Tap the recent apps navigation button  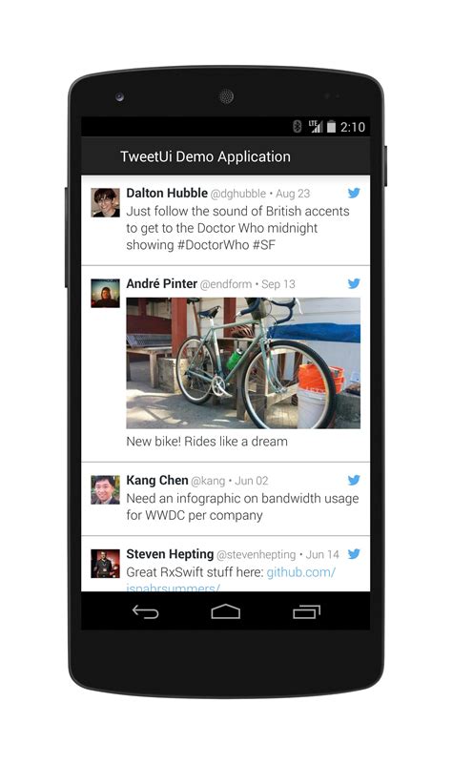point(306,612)
